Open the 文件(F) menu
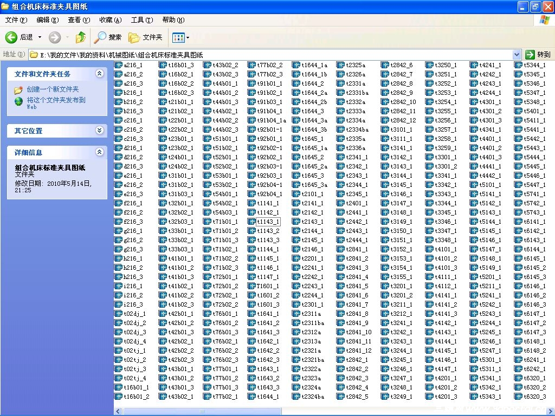The width and height of the screenshot is (555, 416). tap(16, 20)
